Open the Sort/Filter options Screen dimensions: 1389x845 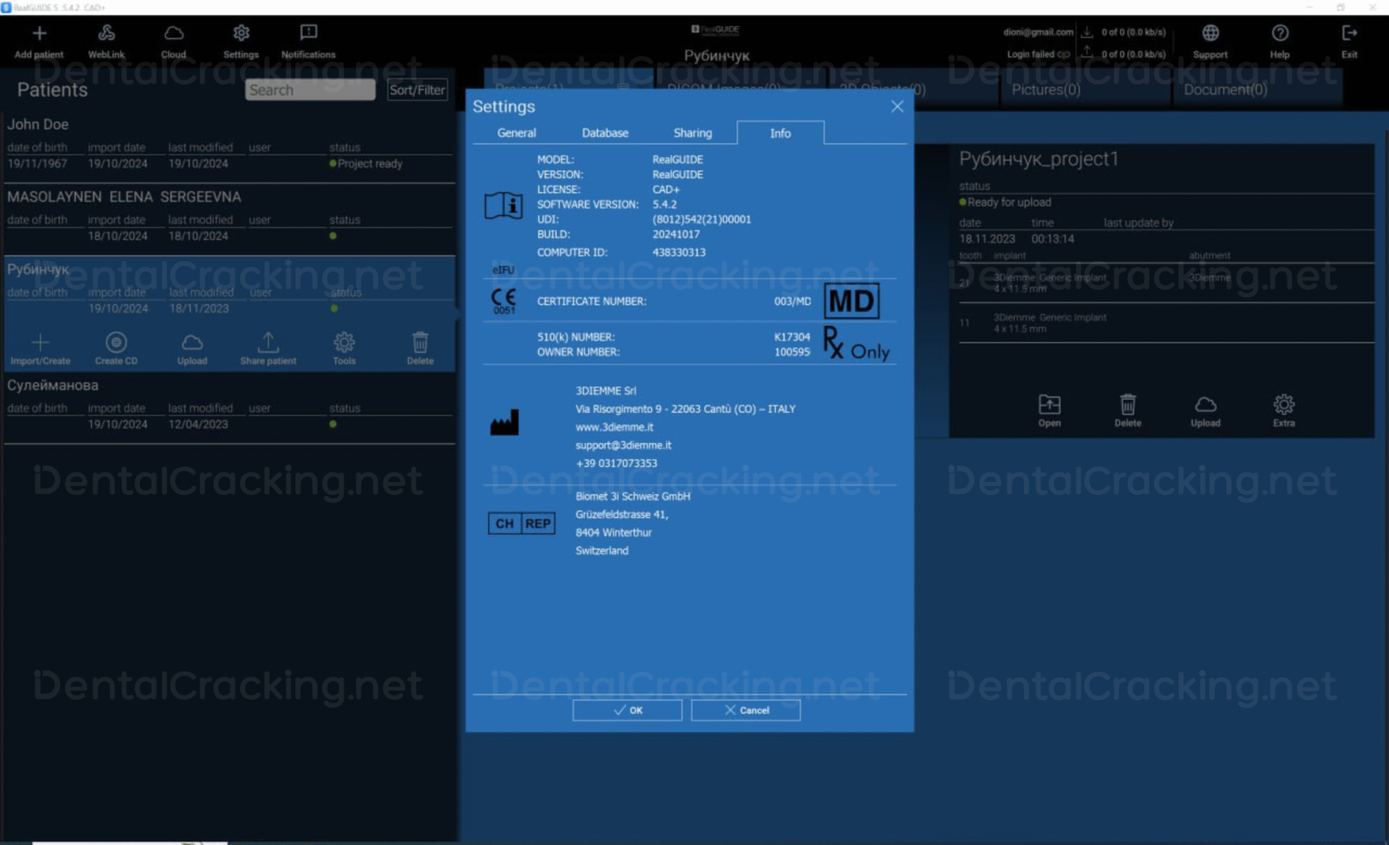tap(417, 90)
